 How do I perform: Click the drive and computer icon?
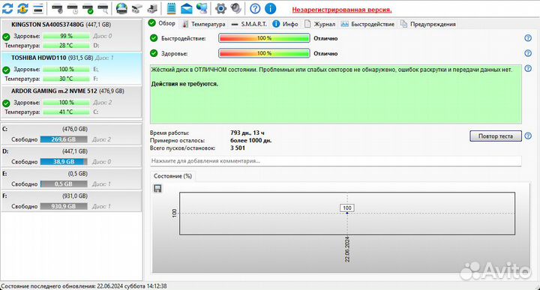point(152,8)
